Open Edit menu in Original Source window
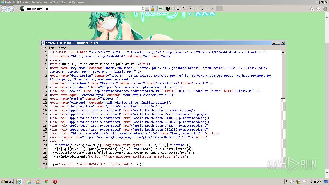Screen dimensions: 329x185 point(51,48)
